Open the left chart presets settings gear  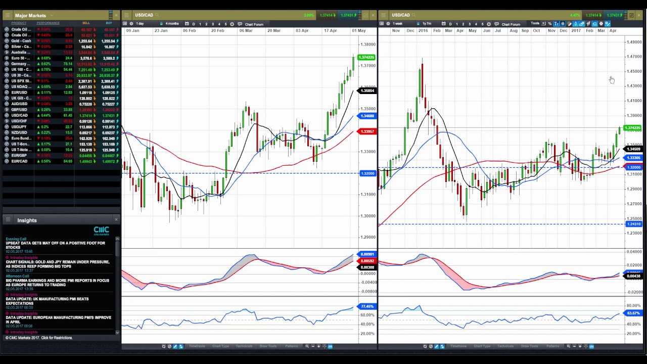(x=232, y=24)
